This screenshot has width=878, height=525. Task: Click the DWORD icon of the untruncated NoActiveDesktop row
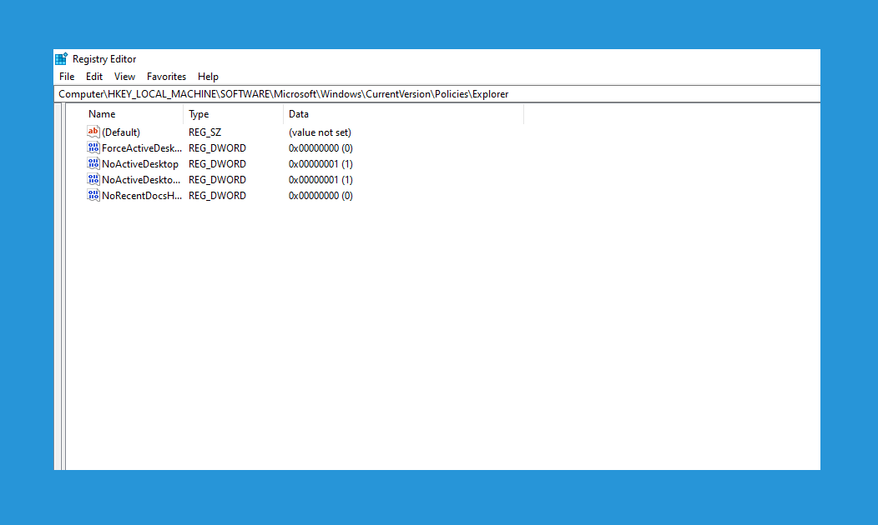tap(93, 164)
